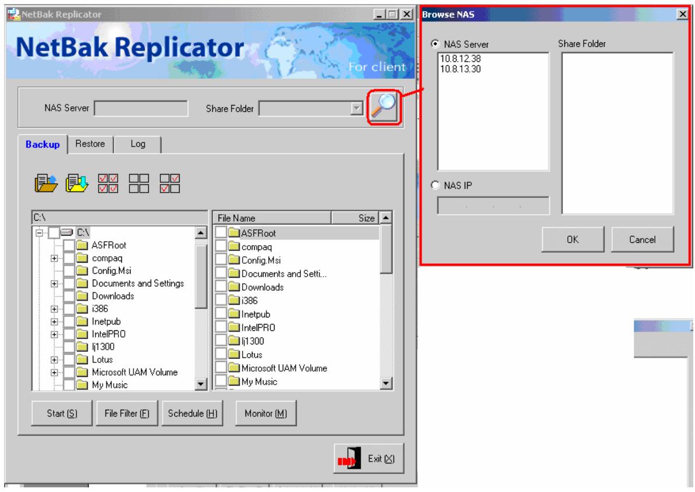Click the deselect all checkboxes icon
Screen dimensions: 695x492
click(139, 183)
